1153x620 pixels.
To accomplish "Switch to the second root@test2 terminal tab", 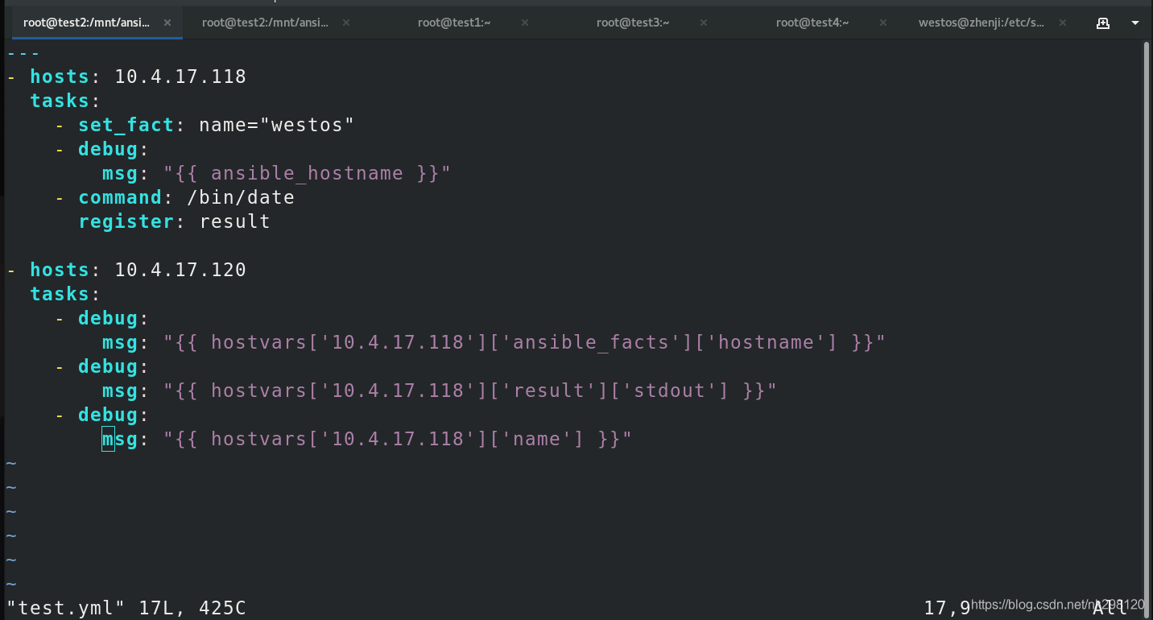I will point(266,23).
